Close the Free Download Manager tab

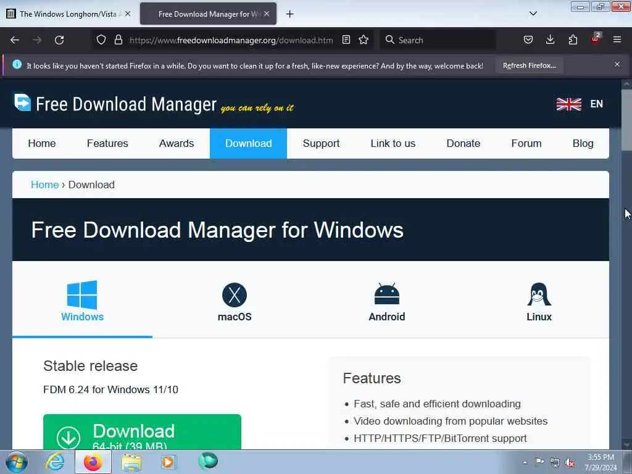click(x=267, y=14)
